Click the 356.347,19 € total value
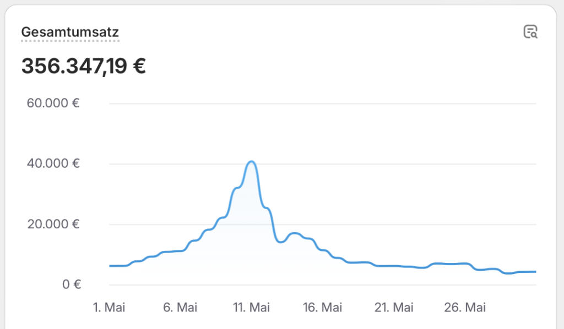This screenshot has width=564, height=329. [x=84, y=66]
